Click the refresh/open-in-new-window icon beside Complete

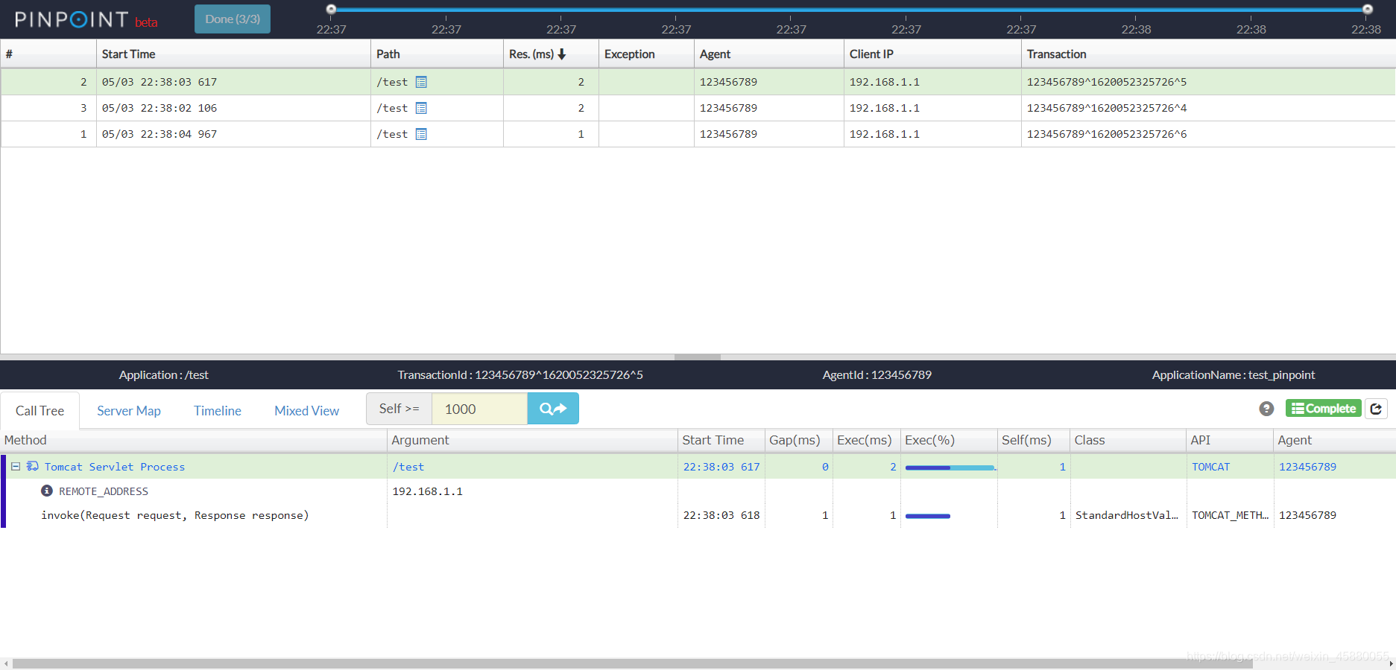click(x=1376, y=409)
